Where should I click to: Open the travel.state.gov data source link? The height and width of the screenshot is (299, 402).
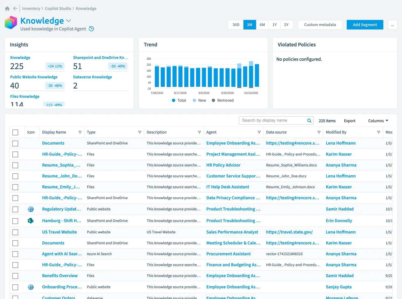[289, 232]
